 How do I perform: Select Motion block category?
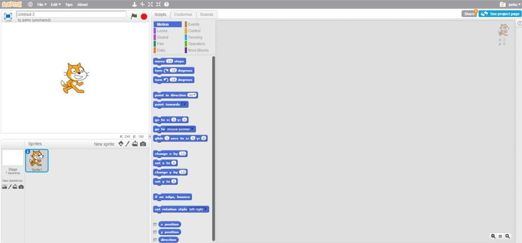click(x=167, y=24)
